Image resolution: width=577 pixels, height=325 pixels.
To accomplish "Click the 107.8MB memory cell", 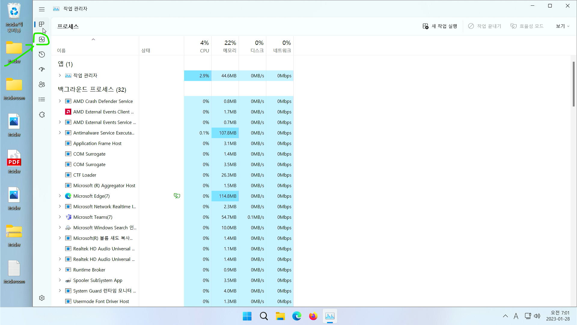I will tap(225, 133).
